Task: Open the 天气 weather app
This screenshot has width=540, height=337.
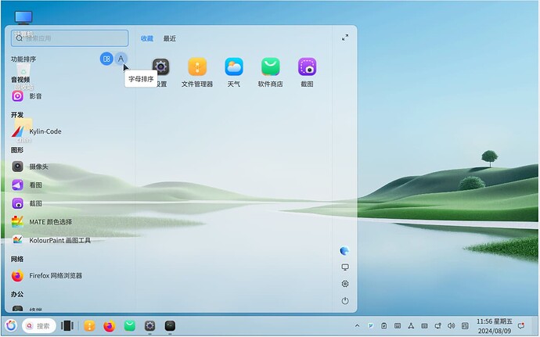Action: click(x=234, y=72)
